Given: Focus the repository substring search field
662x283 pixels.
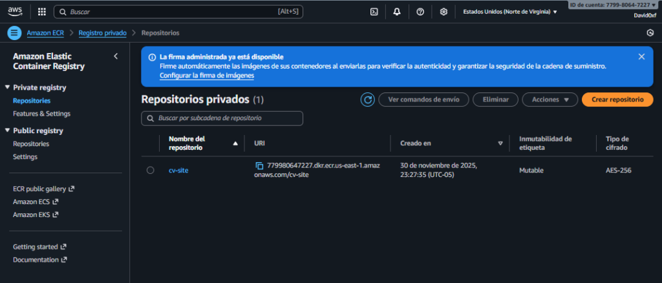Looking at the screenshot, I should [222, 118].
